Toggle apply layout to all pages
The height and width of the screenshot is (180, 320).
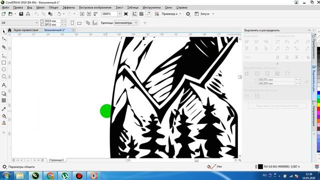88,23
